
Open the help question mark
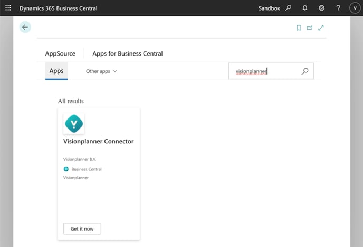point(338,8)
